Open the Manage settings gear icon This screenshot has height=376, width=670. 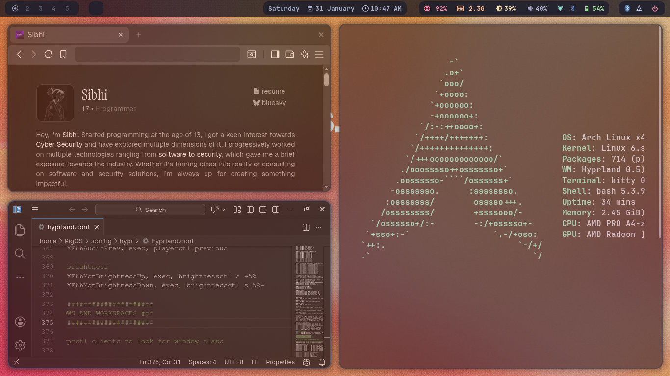pyautogui.click(x=20, y=345)
